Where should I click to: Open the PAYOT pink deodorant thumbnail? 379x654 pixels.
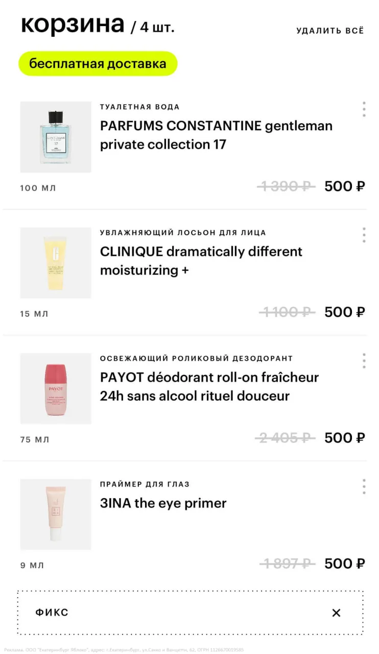pos(56,388)
